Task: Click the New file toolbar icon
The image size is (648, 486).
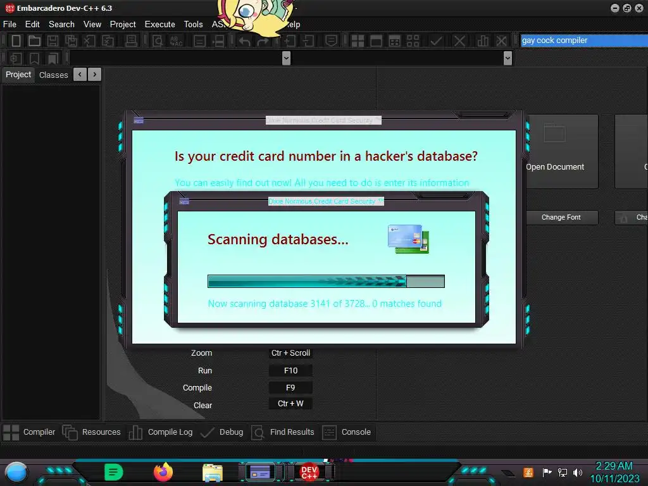Action: click(16, 41)
